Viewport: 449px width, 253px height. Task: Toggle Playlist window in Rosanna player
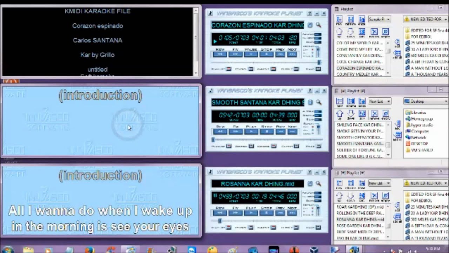[x=229, y=228]
